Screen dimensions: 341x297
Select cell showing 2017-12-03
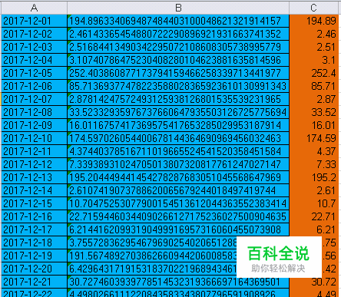[34, 47]
